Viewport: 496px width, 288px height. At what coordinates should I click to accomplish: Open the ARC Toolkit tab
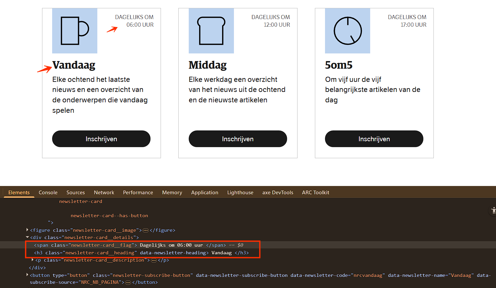click(315, 193)
